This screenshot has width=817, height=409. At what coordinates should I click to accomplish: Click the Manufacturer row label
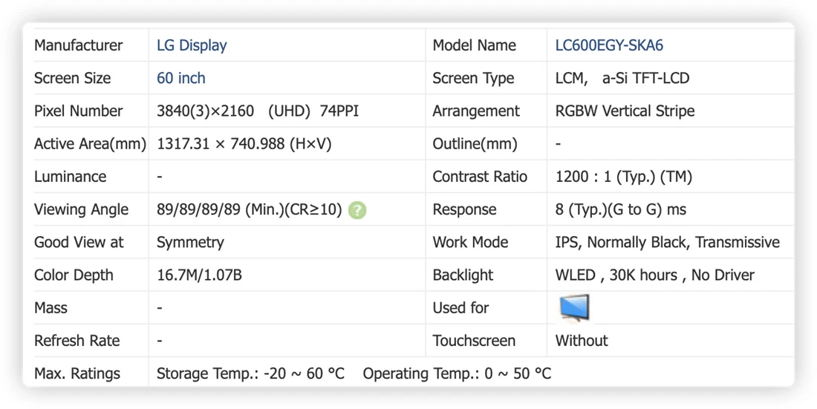point(78,45)
